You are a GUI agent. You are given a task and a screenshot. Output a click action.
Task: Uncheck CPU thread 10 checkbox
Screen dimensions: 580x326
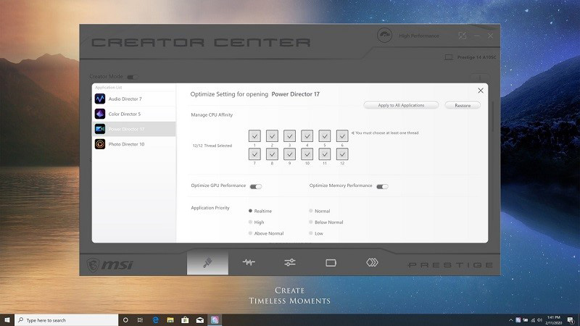click(307, 154)
